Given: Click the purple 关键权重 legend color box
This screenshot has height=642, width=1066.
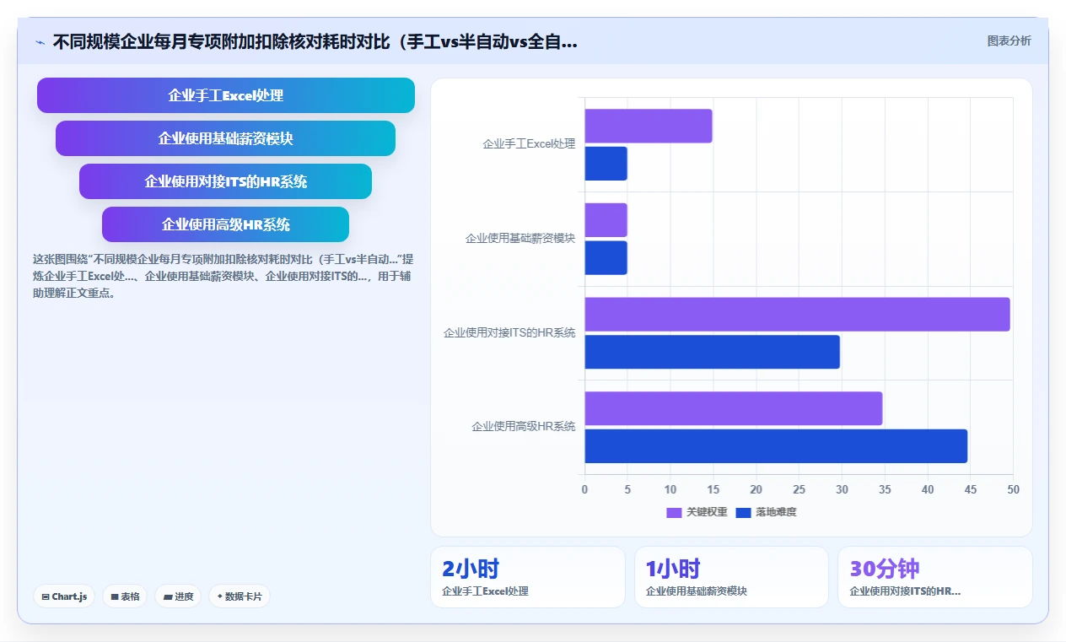Looking at the screenshot, I should pyautogui.click(x=674, y=512).
